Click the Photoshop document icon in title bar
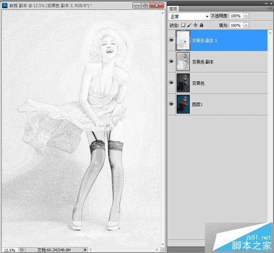 pos(5,5)
